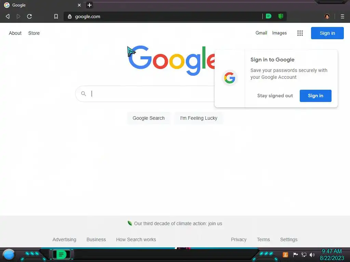This screenshot has width=350, height=262.
Task: Open the blue Start orb on taskbar
Action: coord(9,254)
